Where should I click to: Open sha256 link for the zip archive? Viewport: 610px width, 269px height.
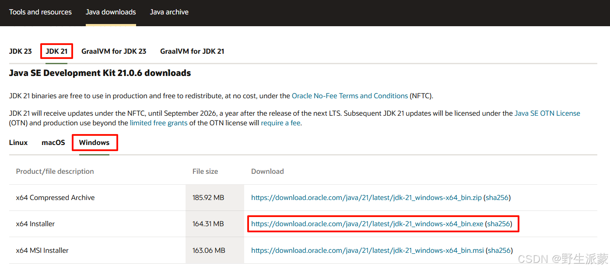point(497,197)
